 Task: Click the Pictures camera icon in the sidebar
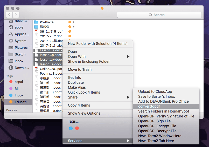[11, 47]
